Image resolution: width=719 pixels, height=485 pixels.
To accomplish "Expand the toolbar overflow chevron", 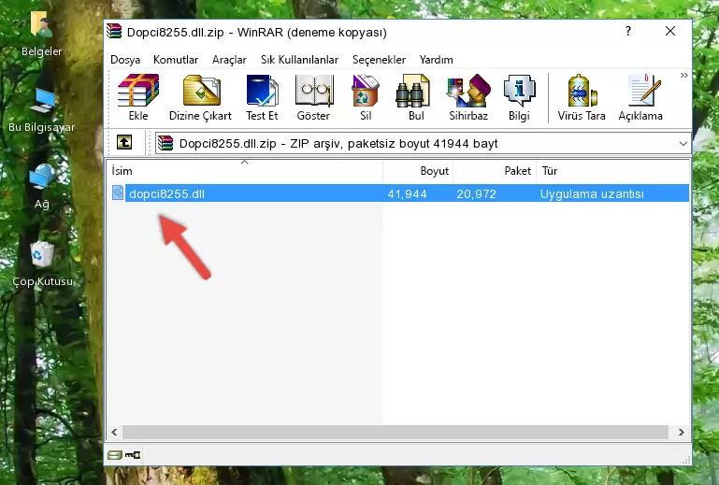I will pyautogui.click(x=684, y=75).
